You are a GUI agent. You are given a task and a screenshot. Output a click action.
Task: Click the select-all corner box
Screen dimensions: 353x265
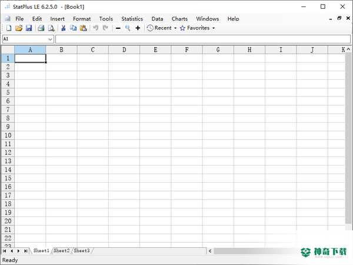point(8,50)
